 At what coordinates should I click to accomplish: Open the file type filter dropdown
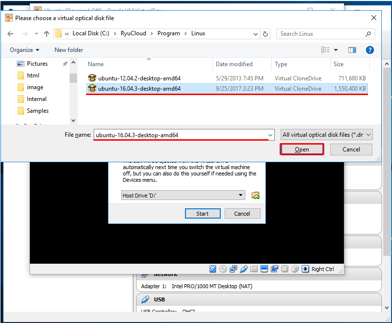tap(368, 135)
